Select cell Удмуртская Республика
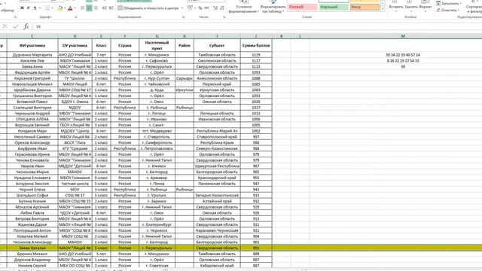This screenshot has height=271, width=482. tap(217, 166)
